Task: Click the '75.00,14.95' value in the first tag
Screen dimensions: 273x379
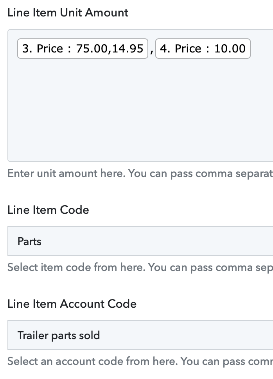Action: pyautogui.click(x=110, y=49)
